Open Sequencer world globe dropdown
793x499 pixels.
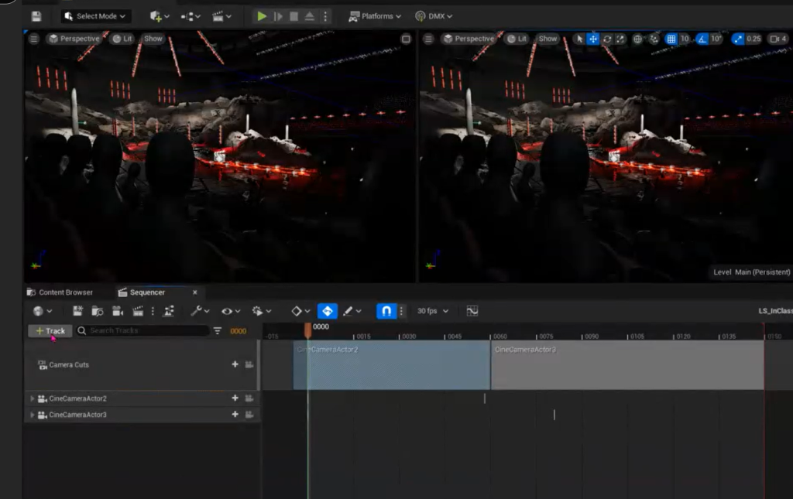pyautogui.click(x=43, y=311)
